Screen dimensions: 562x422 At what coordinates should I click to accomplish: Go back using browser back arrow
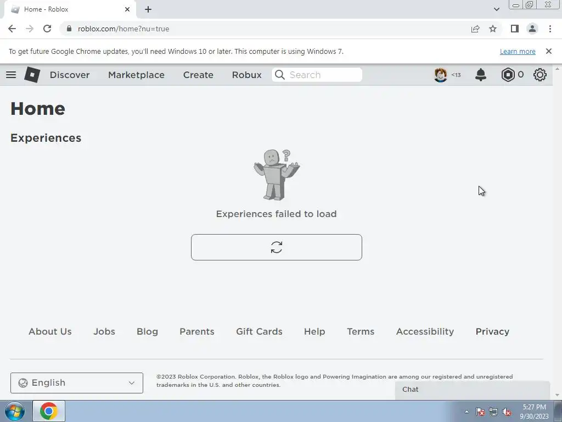(x=12, y=29)
